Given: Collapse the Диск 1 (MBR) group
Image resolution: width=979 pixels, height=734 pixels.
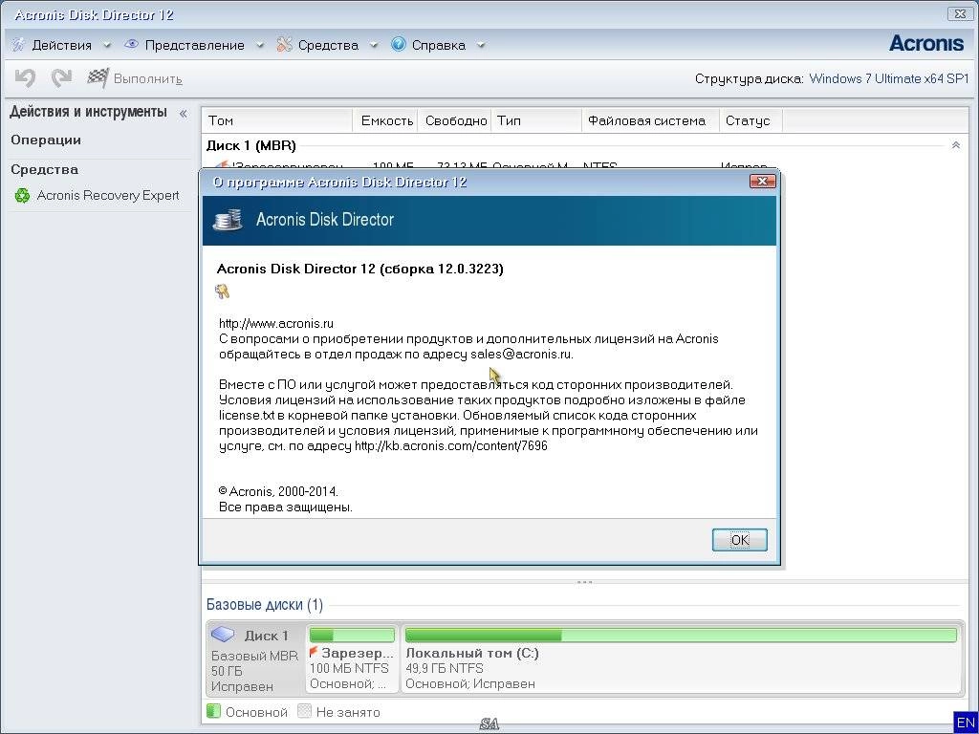Looking at the screenshot, I should pyautogui.click(x=955, y=145).
